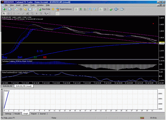This screenshot has height=120, width=166.
Task: Open the Indicators list dropdown
Action: [111, 9]
